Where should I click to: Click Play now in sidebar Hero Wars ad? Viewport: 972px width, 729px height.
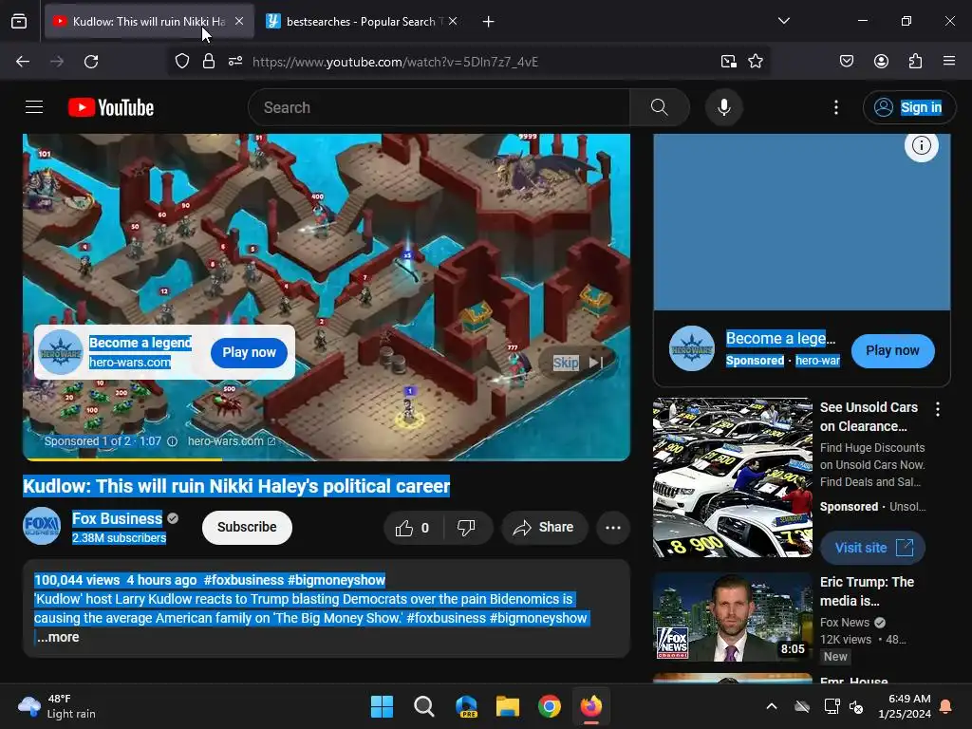click(x=892, y=351)
